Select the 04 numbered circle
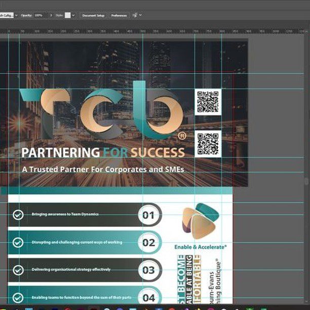This screenshot has width=310, height=310. point(149,298)
